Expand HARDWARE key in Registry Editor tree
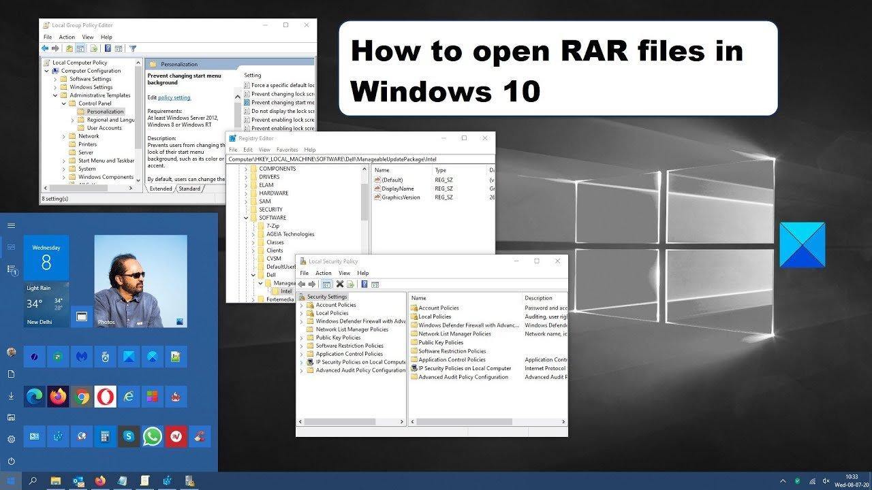Image resolution: width=872 pixels, height=490 pixels. click(245, 193)
